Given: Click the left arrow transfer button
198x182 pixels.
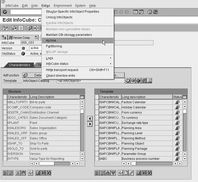Looking at the screenshot, I should point(90,119).
